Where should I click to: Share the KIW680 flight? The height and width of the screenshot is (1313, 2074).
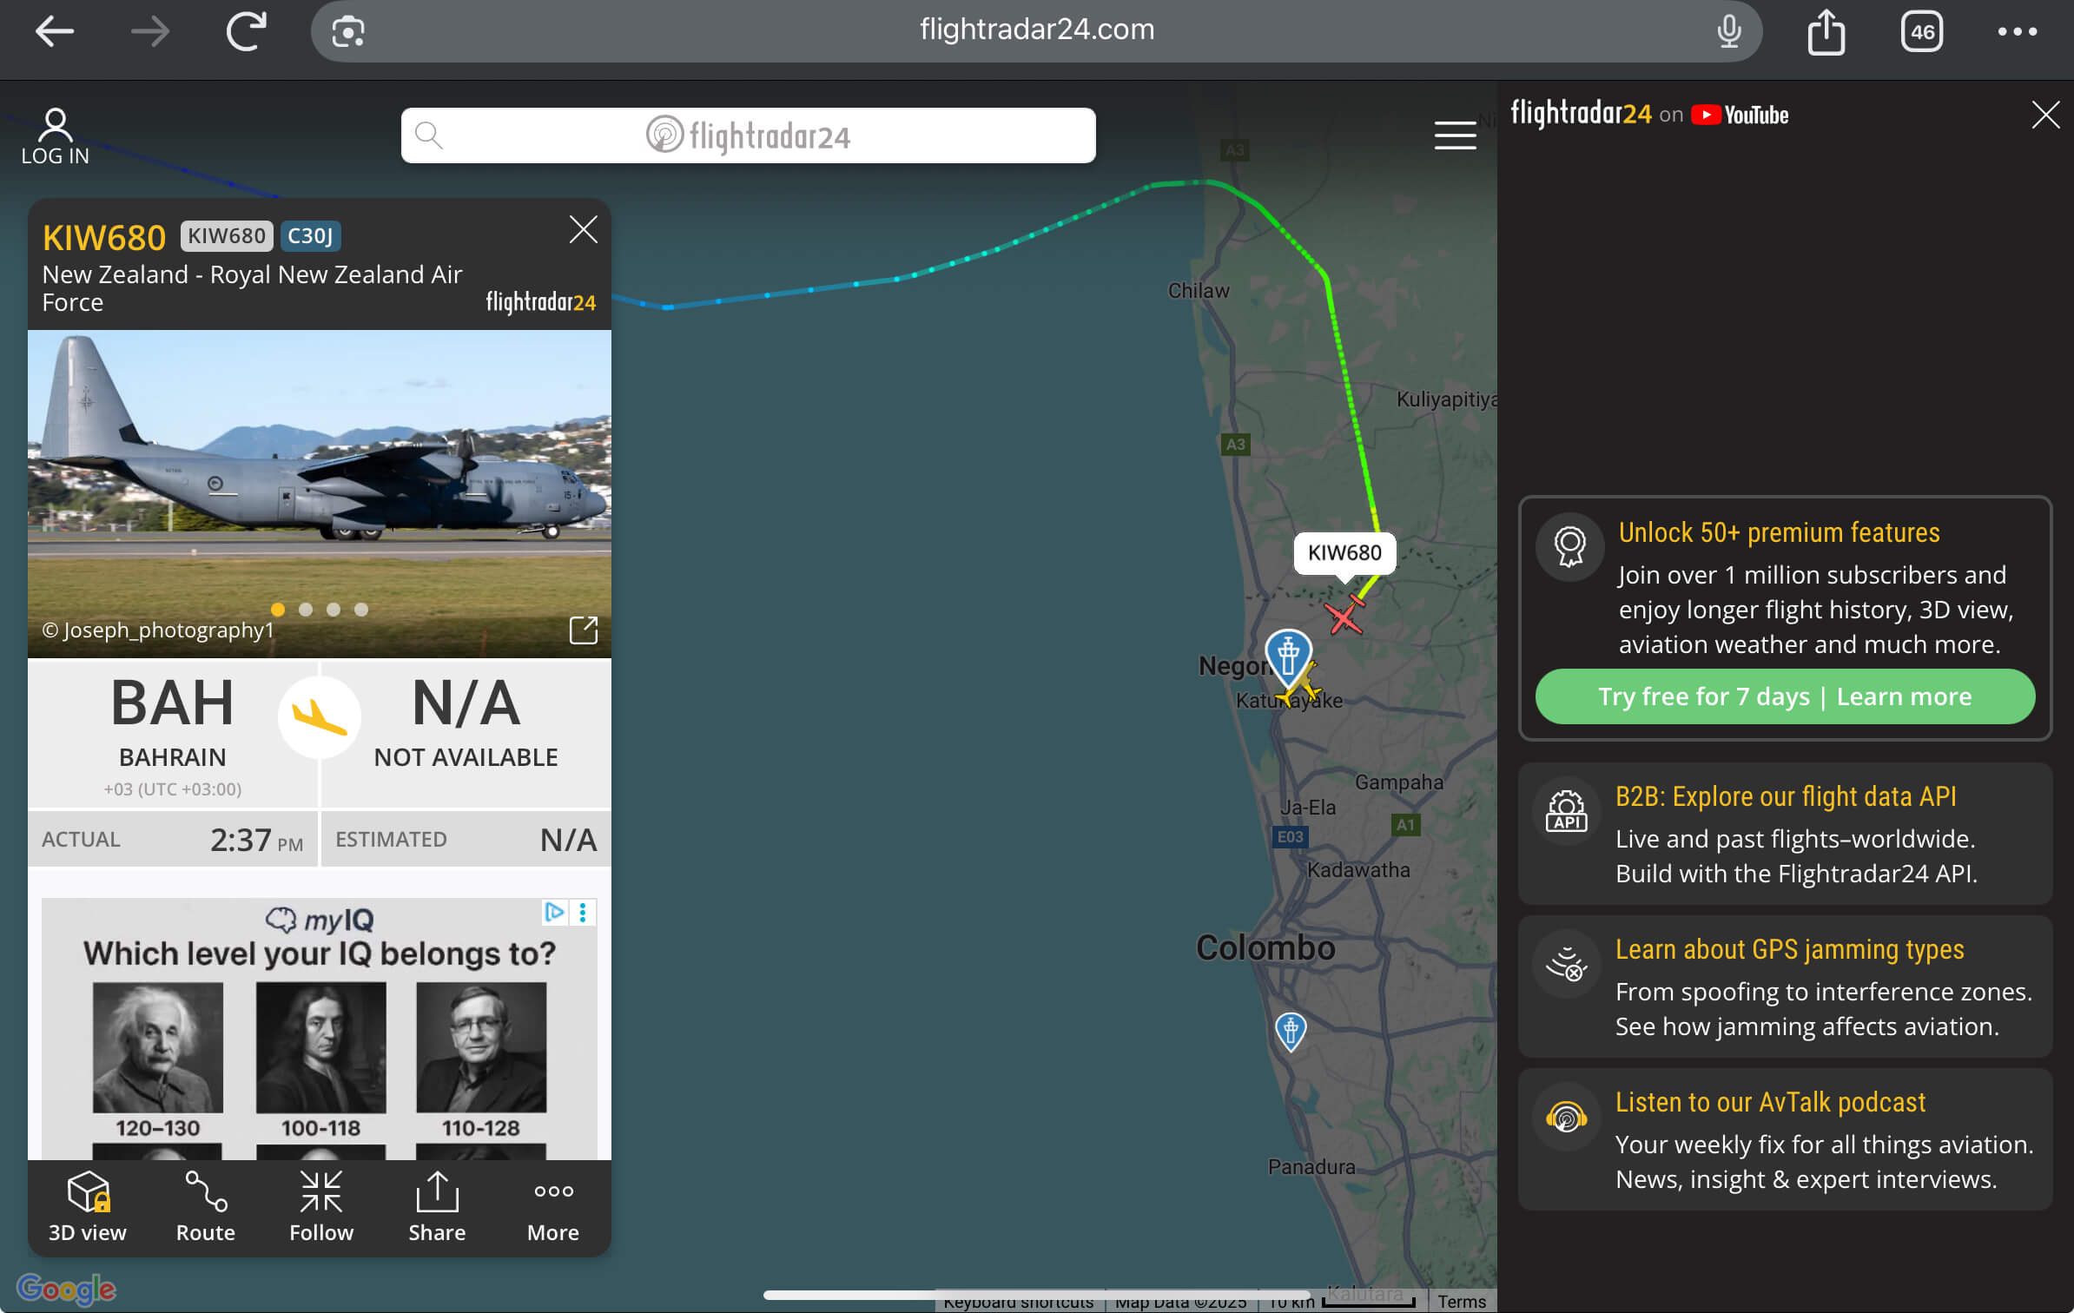click(437, 1207)
